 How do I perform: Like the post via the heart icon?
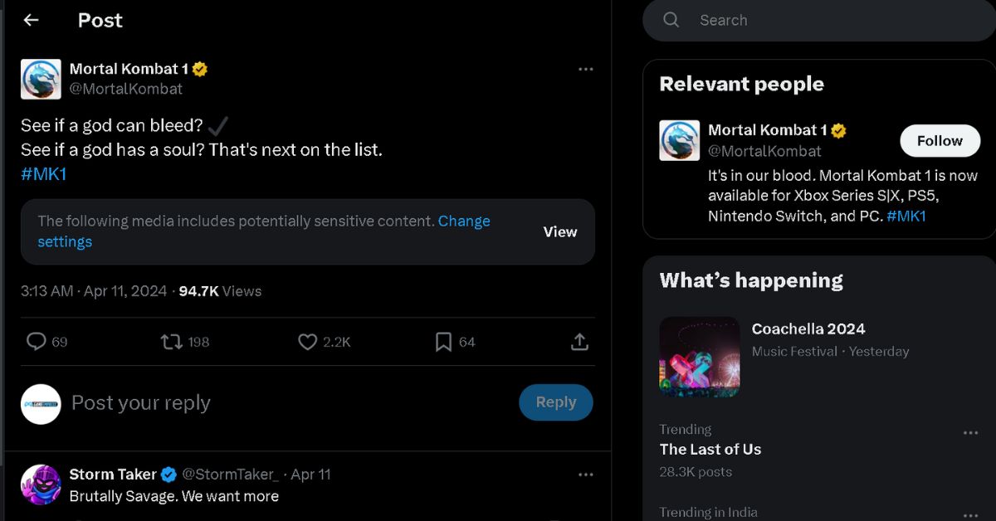[308, 342]
